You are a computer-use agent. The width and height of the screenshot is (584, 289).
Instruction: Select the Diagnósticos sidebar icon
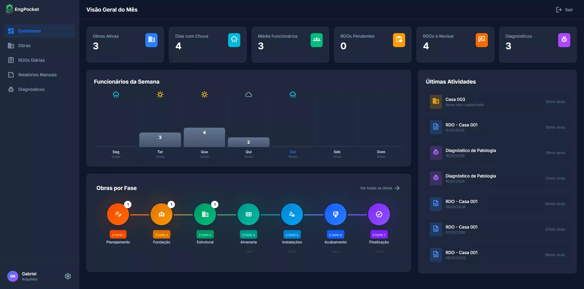click(11, 89)
